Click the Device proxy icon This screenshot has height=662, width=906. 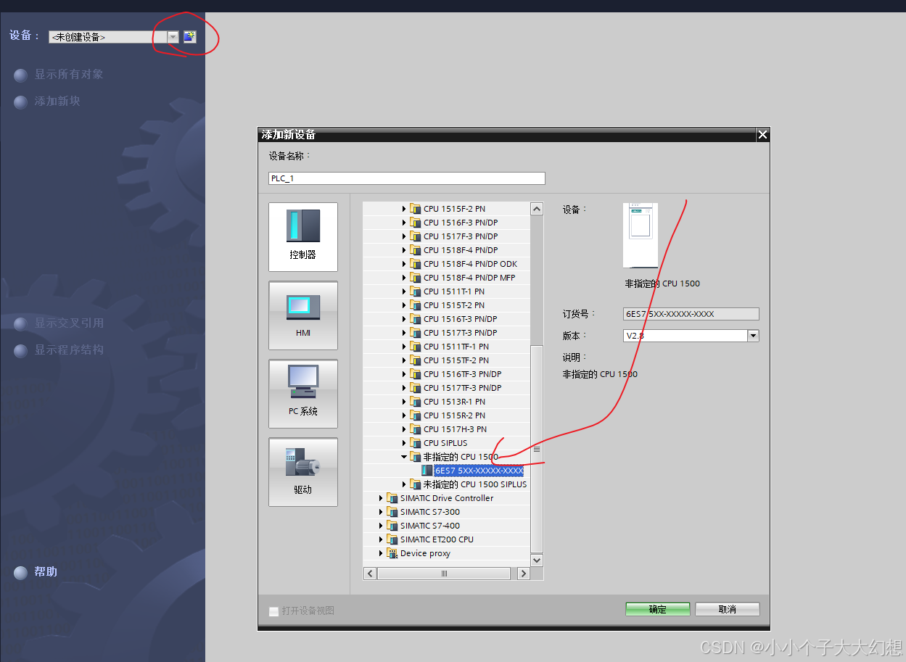click(x=392, y=553)
